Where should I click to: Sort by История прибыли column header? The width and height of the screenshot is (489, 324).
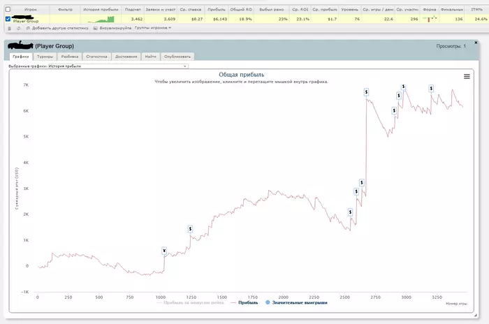point(101,10)
